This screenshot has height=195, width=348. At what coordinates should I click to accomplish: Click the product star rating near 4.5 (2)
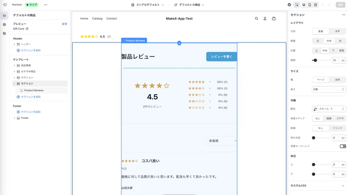[x=89, y=36]
